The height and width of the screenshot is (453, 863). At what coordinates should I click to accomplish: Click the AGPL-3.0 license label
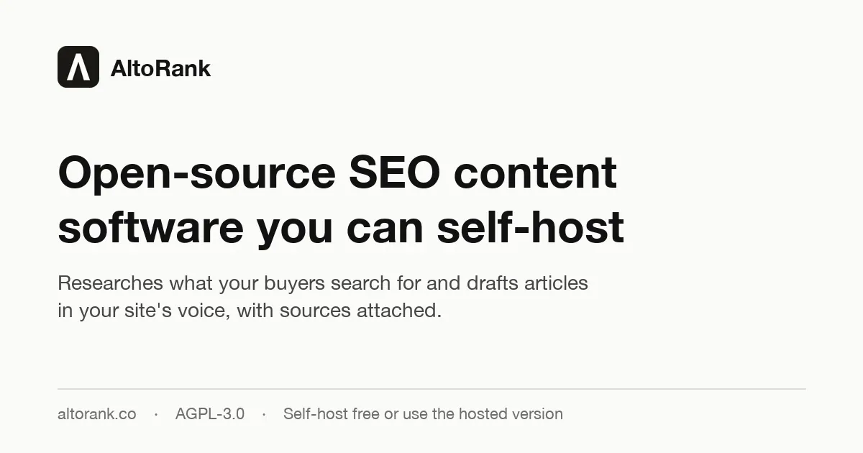pos(210,414)
